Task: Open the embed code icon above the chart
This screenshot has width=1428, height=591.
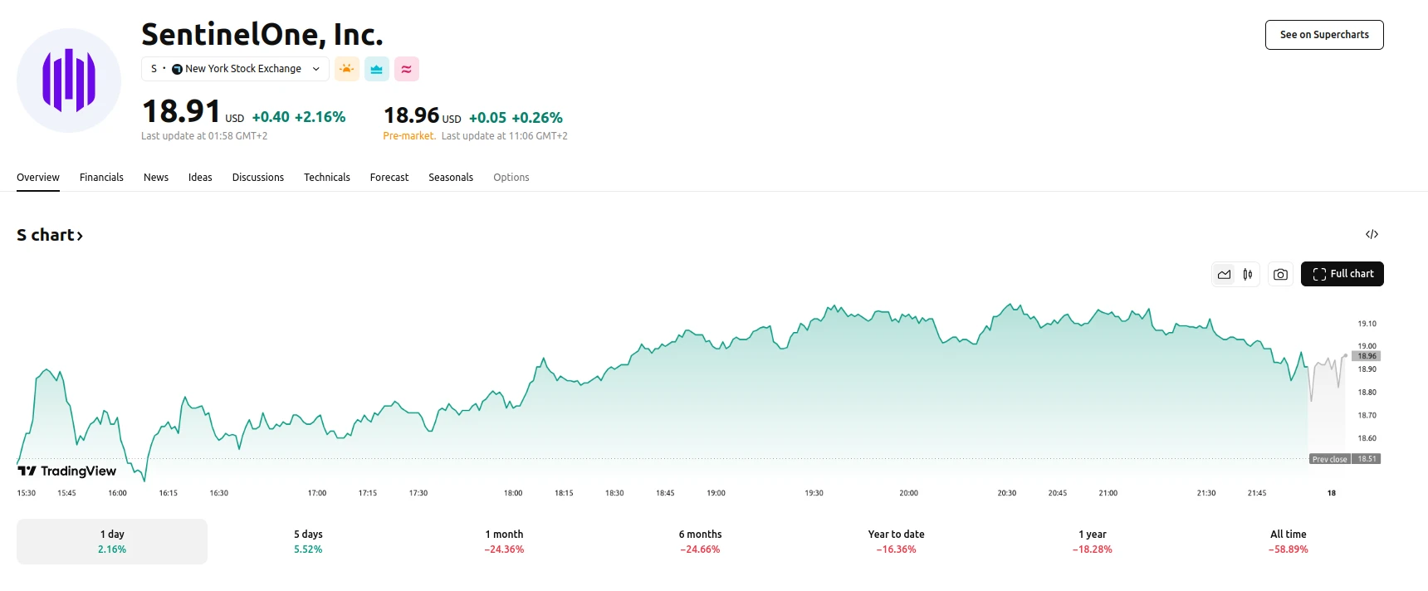Action: [x=1372, y=234]
